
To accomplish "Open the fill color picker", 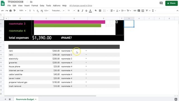I will coord(96,11).
